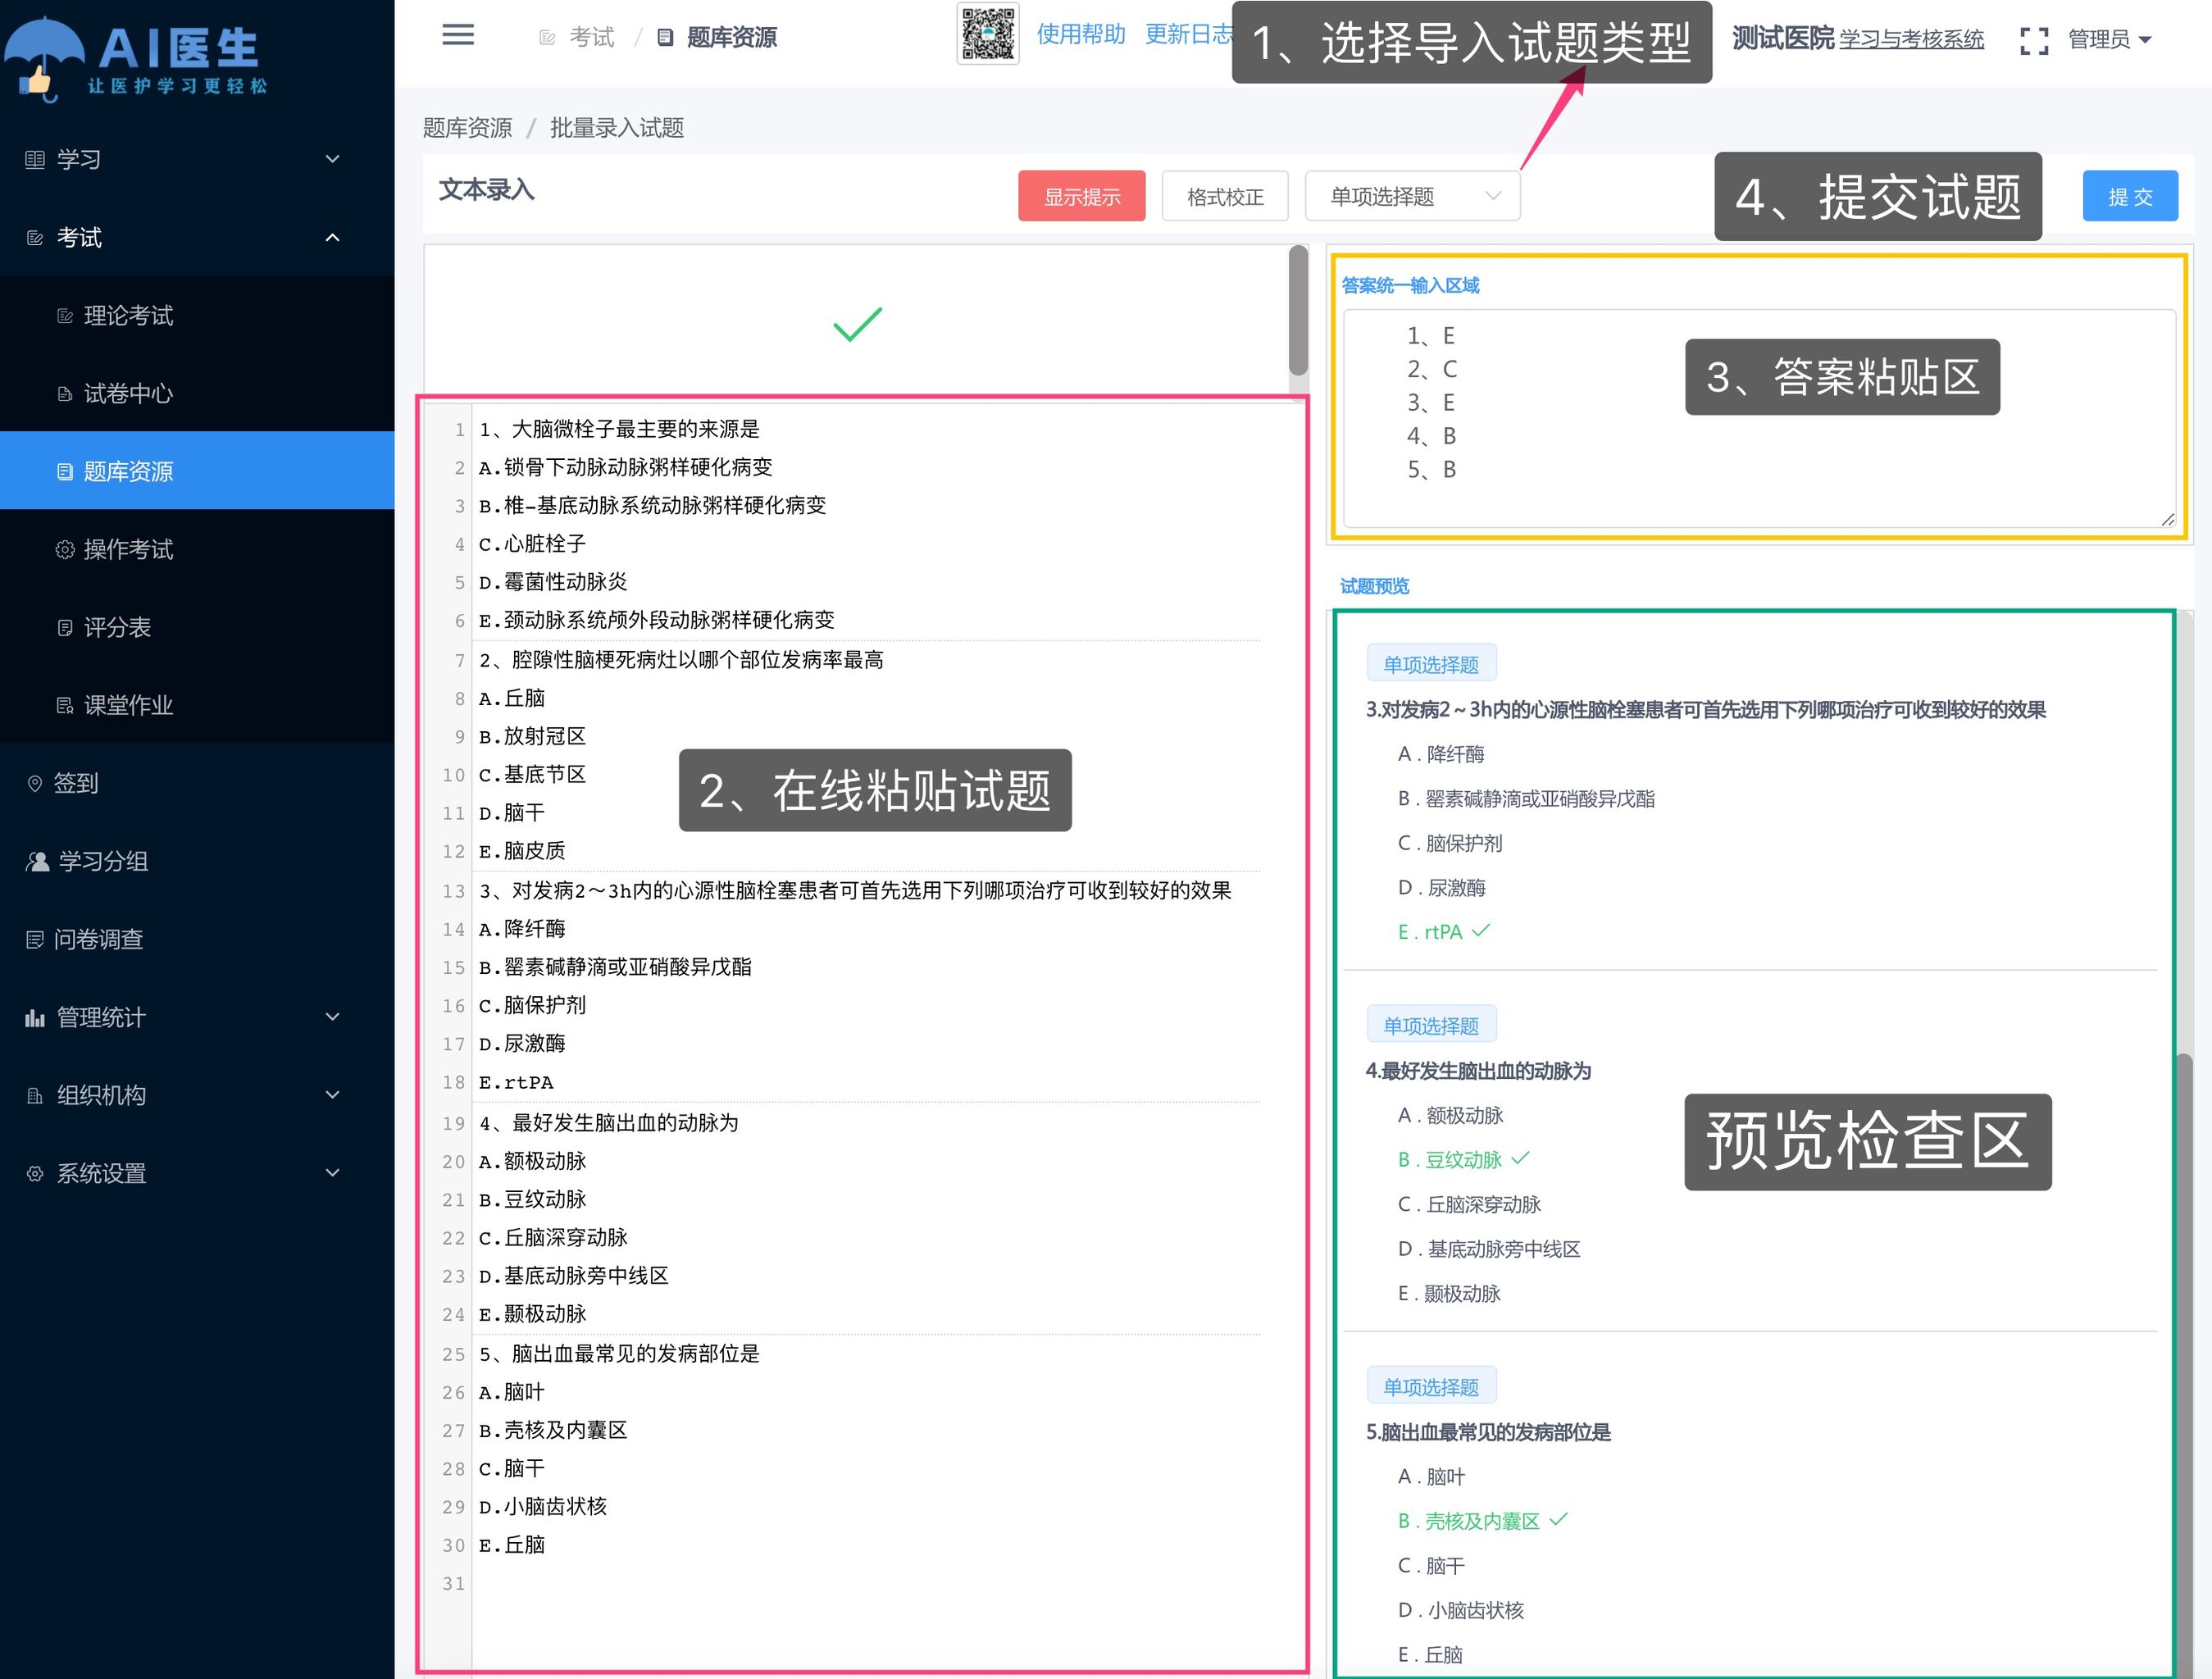Click editor line B.壳核及内囊区

click(x=553, y=1430)
